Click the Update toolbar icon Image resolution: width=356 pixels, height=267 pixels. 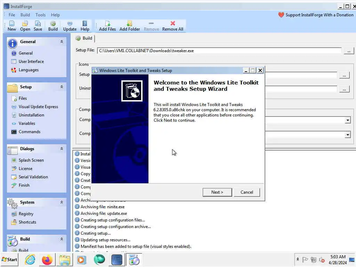(70, 26)
